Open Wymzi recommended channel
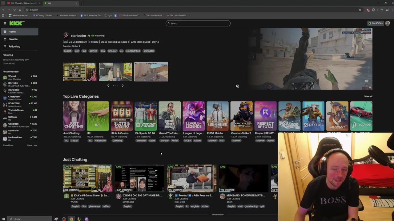 20,77
